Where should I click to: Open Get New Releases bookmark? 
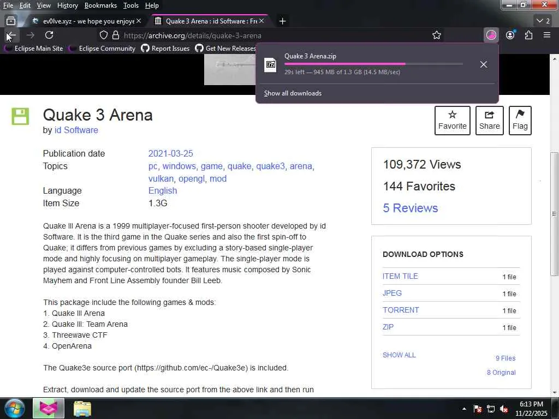226,49
